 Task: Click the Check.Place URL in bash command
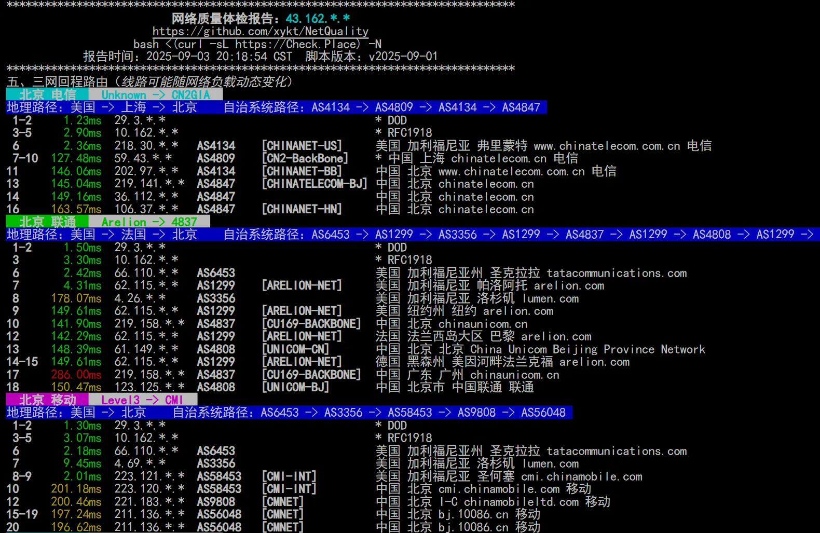click(x=297, y=44)
